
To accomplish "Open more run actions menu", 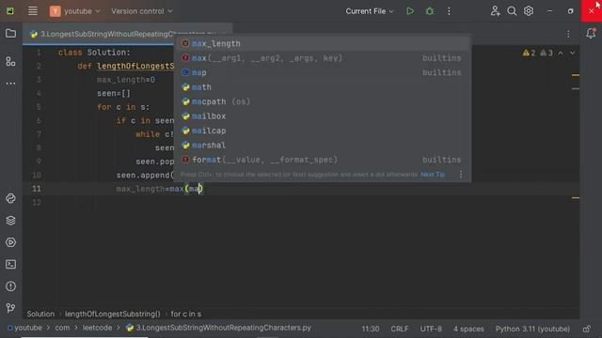I will click(449, 11).
